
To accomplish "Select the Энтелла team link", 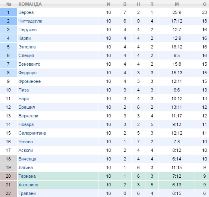I will pyautogui.click(x=27, y=47).
